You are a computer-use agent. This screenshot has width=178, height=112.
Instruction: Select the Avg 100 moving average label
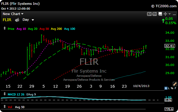pos(70,29)
